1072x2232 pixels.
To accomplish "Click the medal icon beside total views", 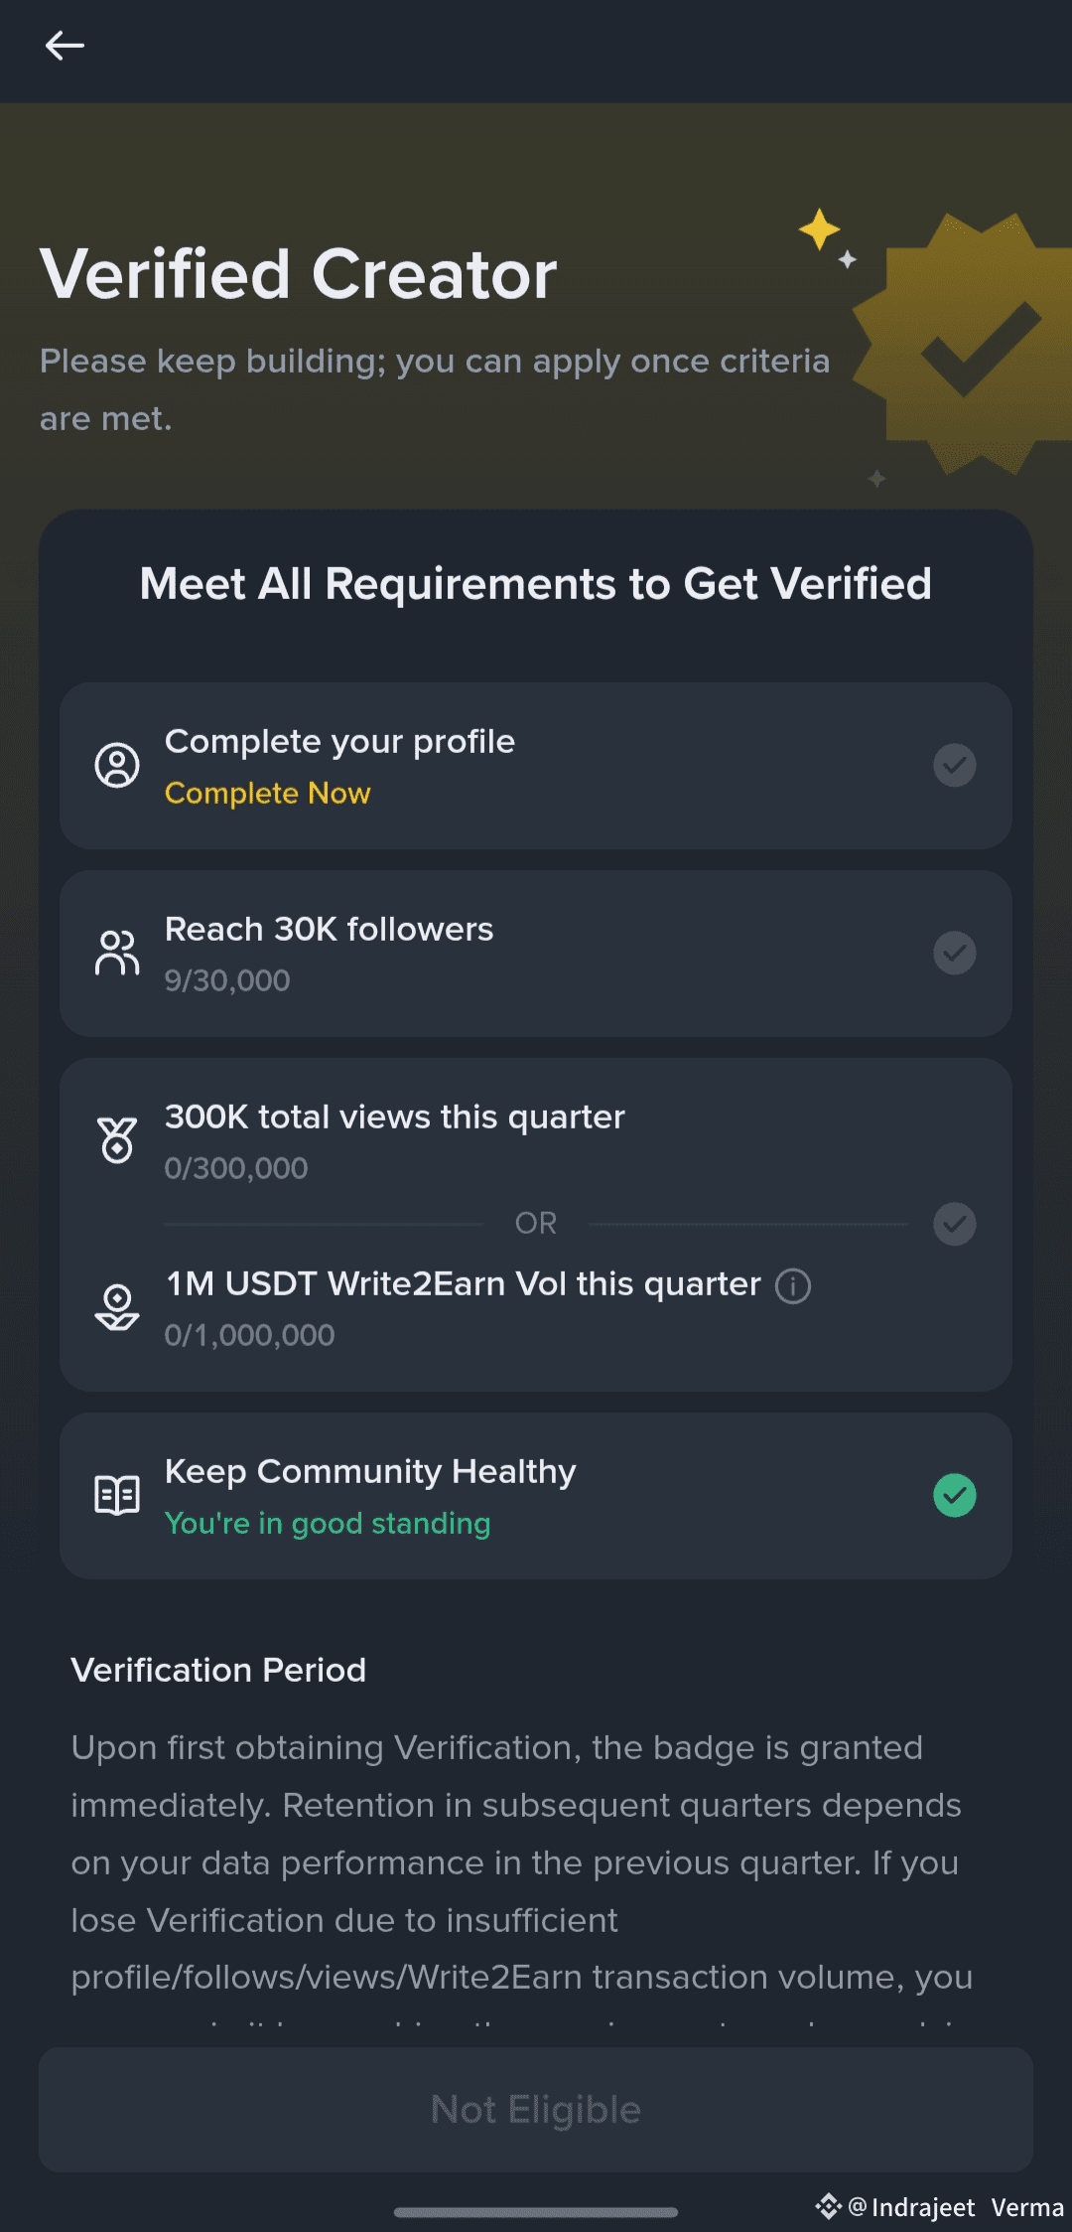I will pyautogui.click(x=117, y=1140).
